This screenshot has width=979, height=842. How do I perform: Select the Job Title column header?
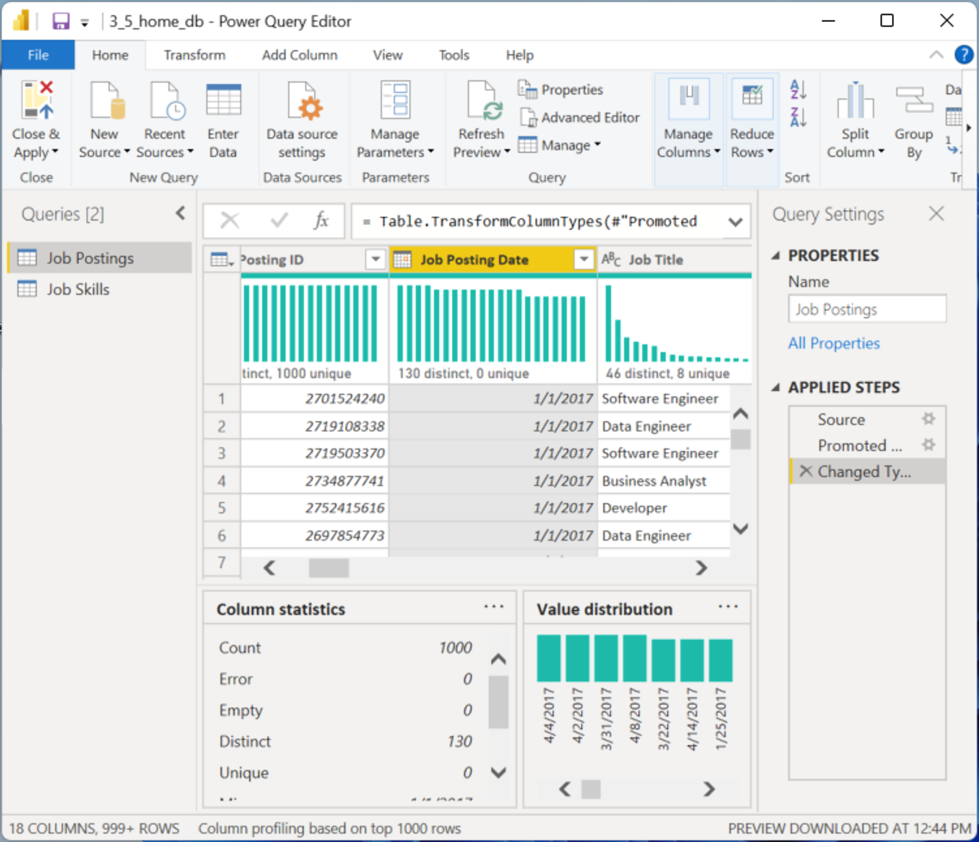click(674, 260)
